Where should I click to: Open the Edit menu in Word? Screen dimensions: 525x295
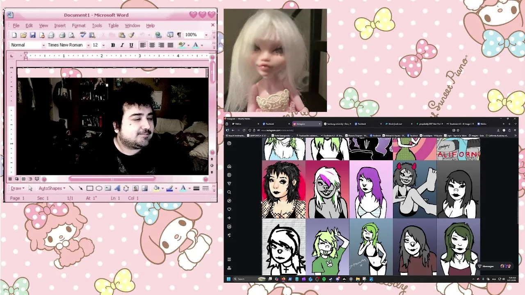point(29,25)
